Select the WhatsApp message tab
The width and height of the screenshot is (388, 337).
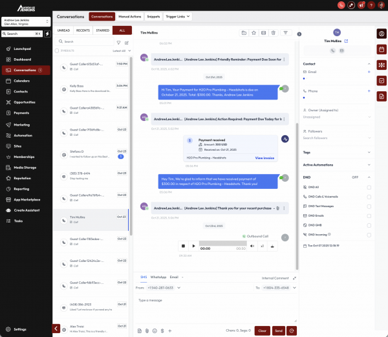158,277
